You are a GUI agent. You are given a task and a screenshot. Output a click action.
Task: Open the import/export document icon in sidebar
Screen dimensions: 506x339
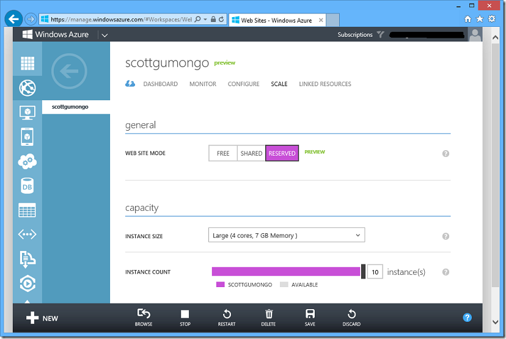click(28, 259)
